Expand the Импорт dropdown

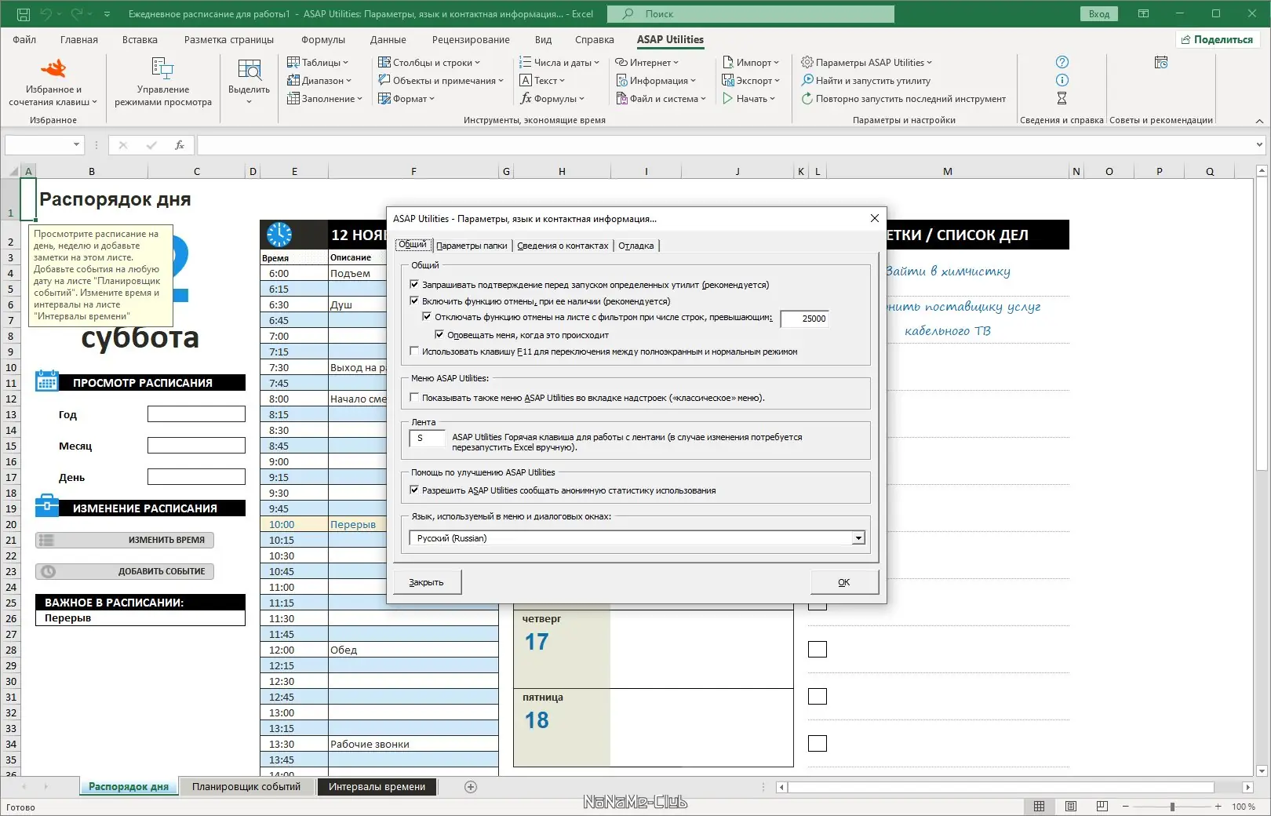pyautogui.click(x=750, y=62)
